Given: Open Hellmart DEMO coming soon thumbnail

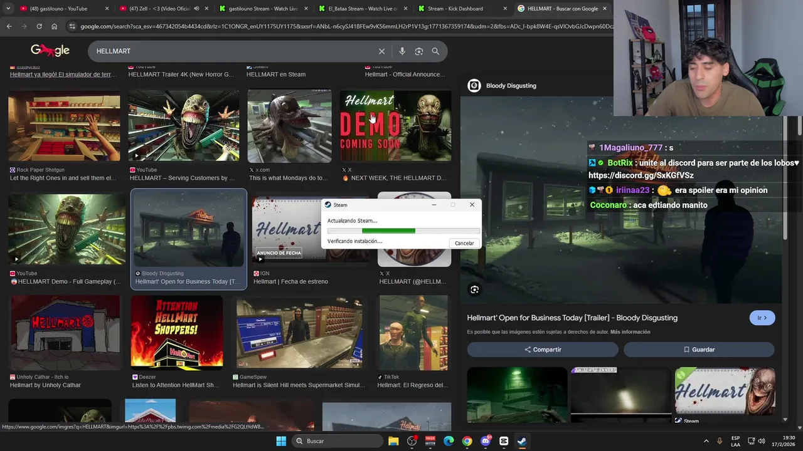Looking at the screenshot, I should click(395, 127).
